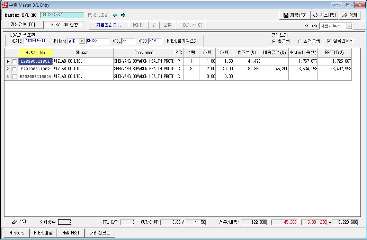Click the MONTH status indicator

click(138, 25)
